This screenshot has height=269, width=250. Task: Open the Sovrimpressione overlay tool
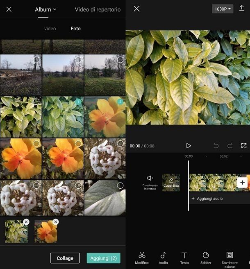point(230,258)
